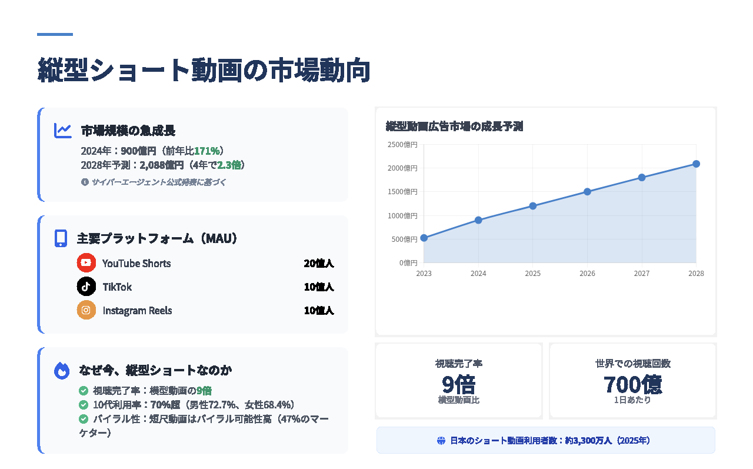
Task: Click the green checkmark beside 視聴完了率
Action: 84,390
